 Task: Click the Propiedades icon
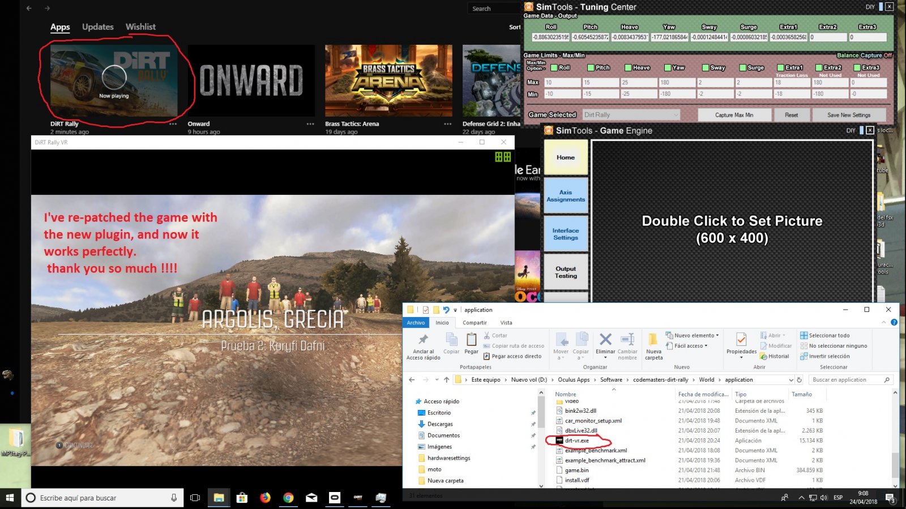[741, 339]
